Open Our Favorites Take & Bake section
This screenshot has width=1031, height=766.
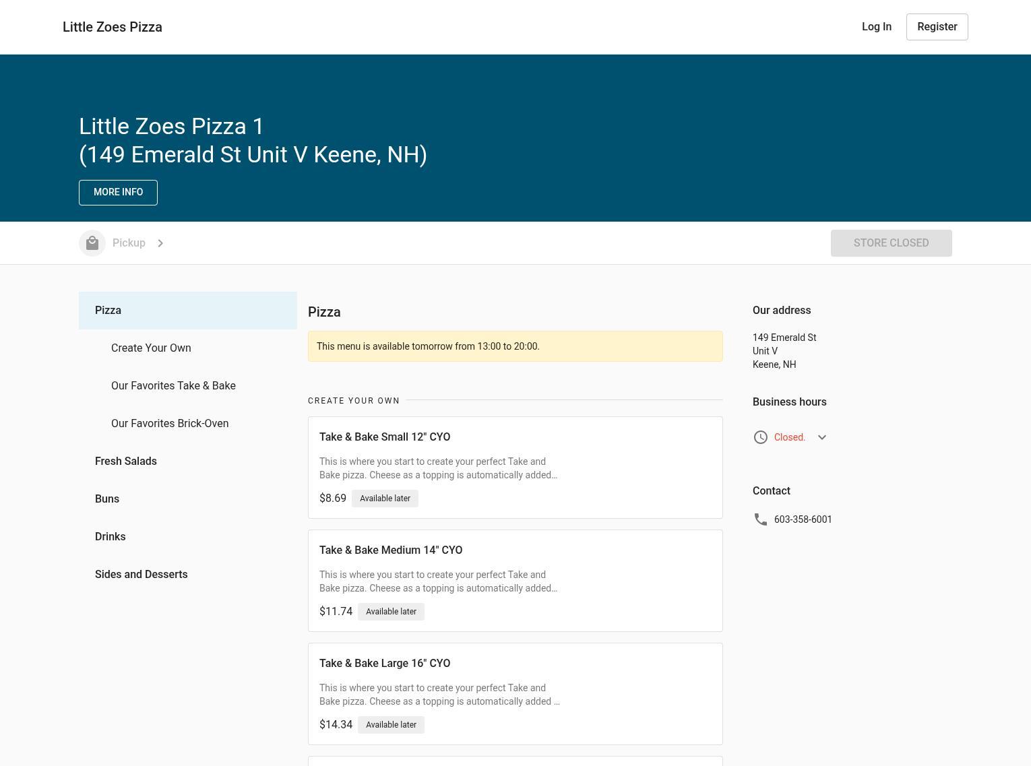coord(173,386)
